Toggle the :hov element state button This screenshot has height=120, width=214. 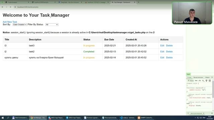point(196,81)
